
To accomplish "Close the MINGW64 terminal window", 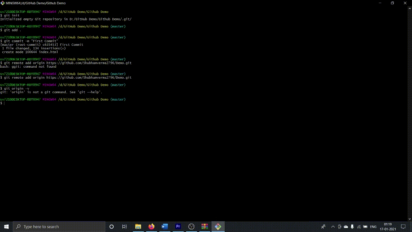I will point(405,3).
